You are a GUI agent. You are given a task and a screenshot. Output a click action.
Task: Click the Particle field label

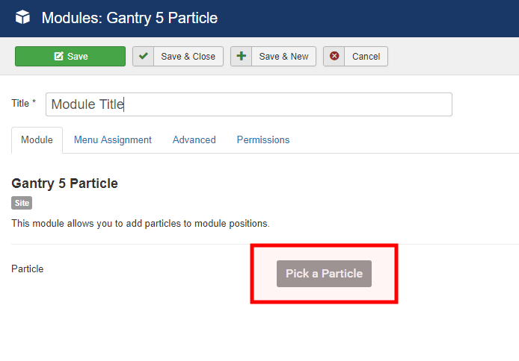28,269
